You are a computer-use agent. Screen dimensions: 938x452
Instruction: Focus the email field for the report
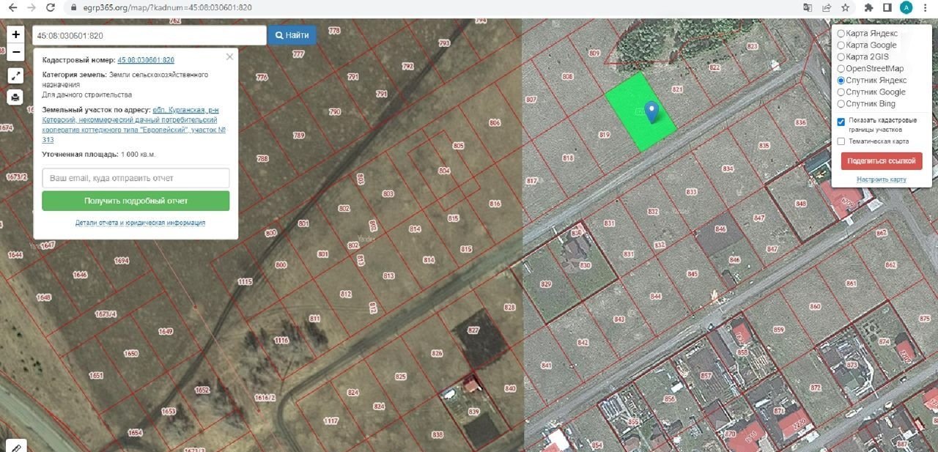[136, 178]
